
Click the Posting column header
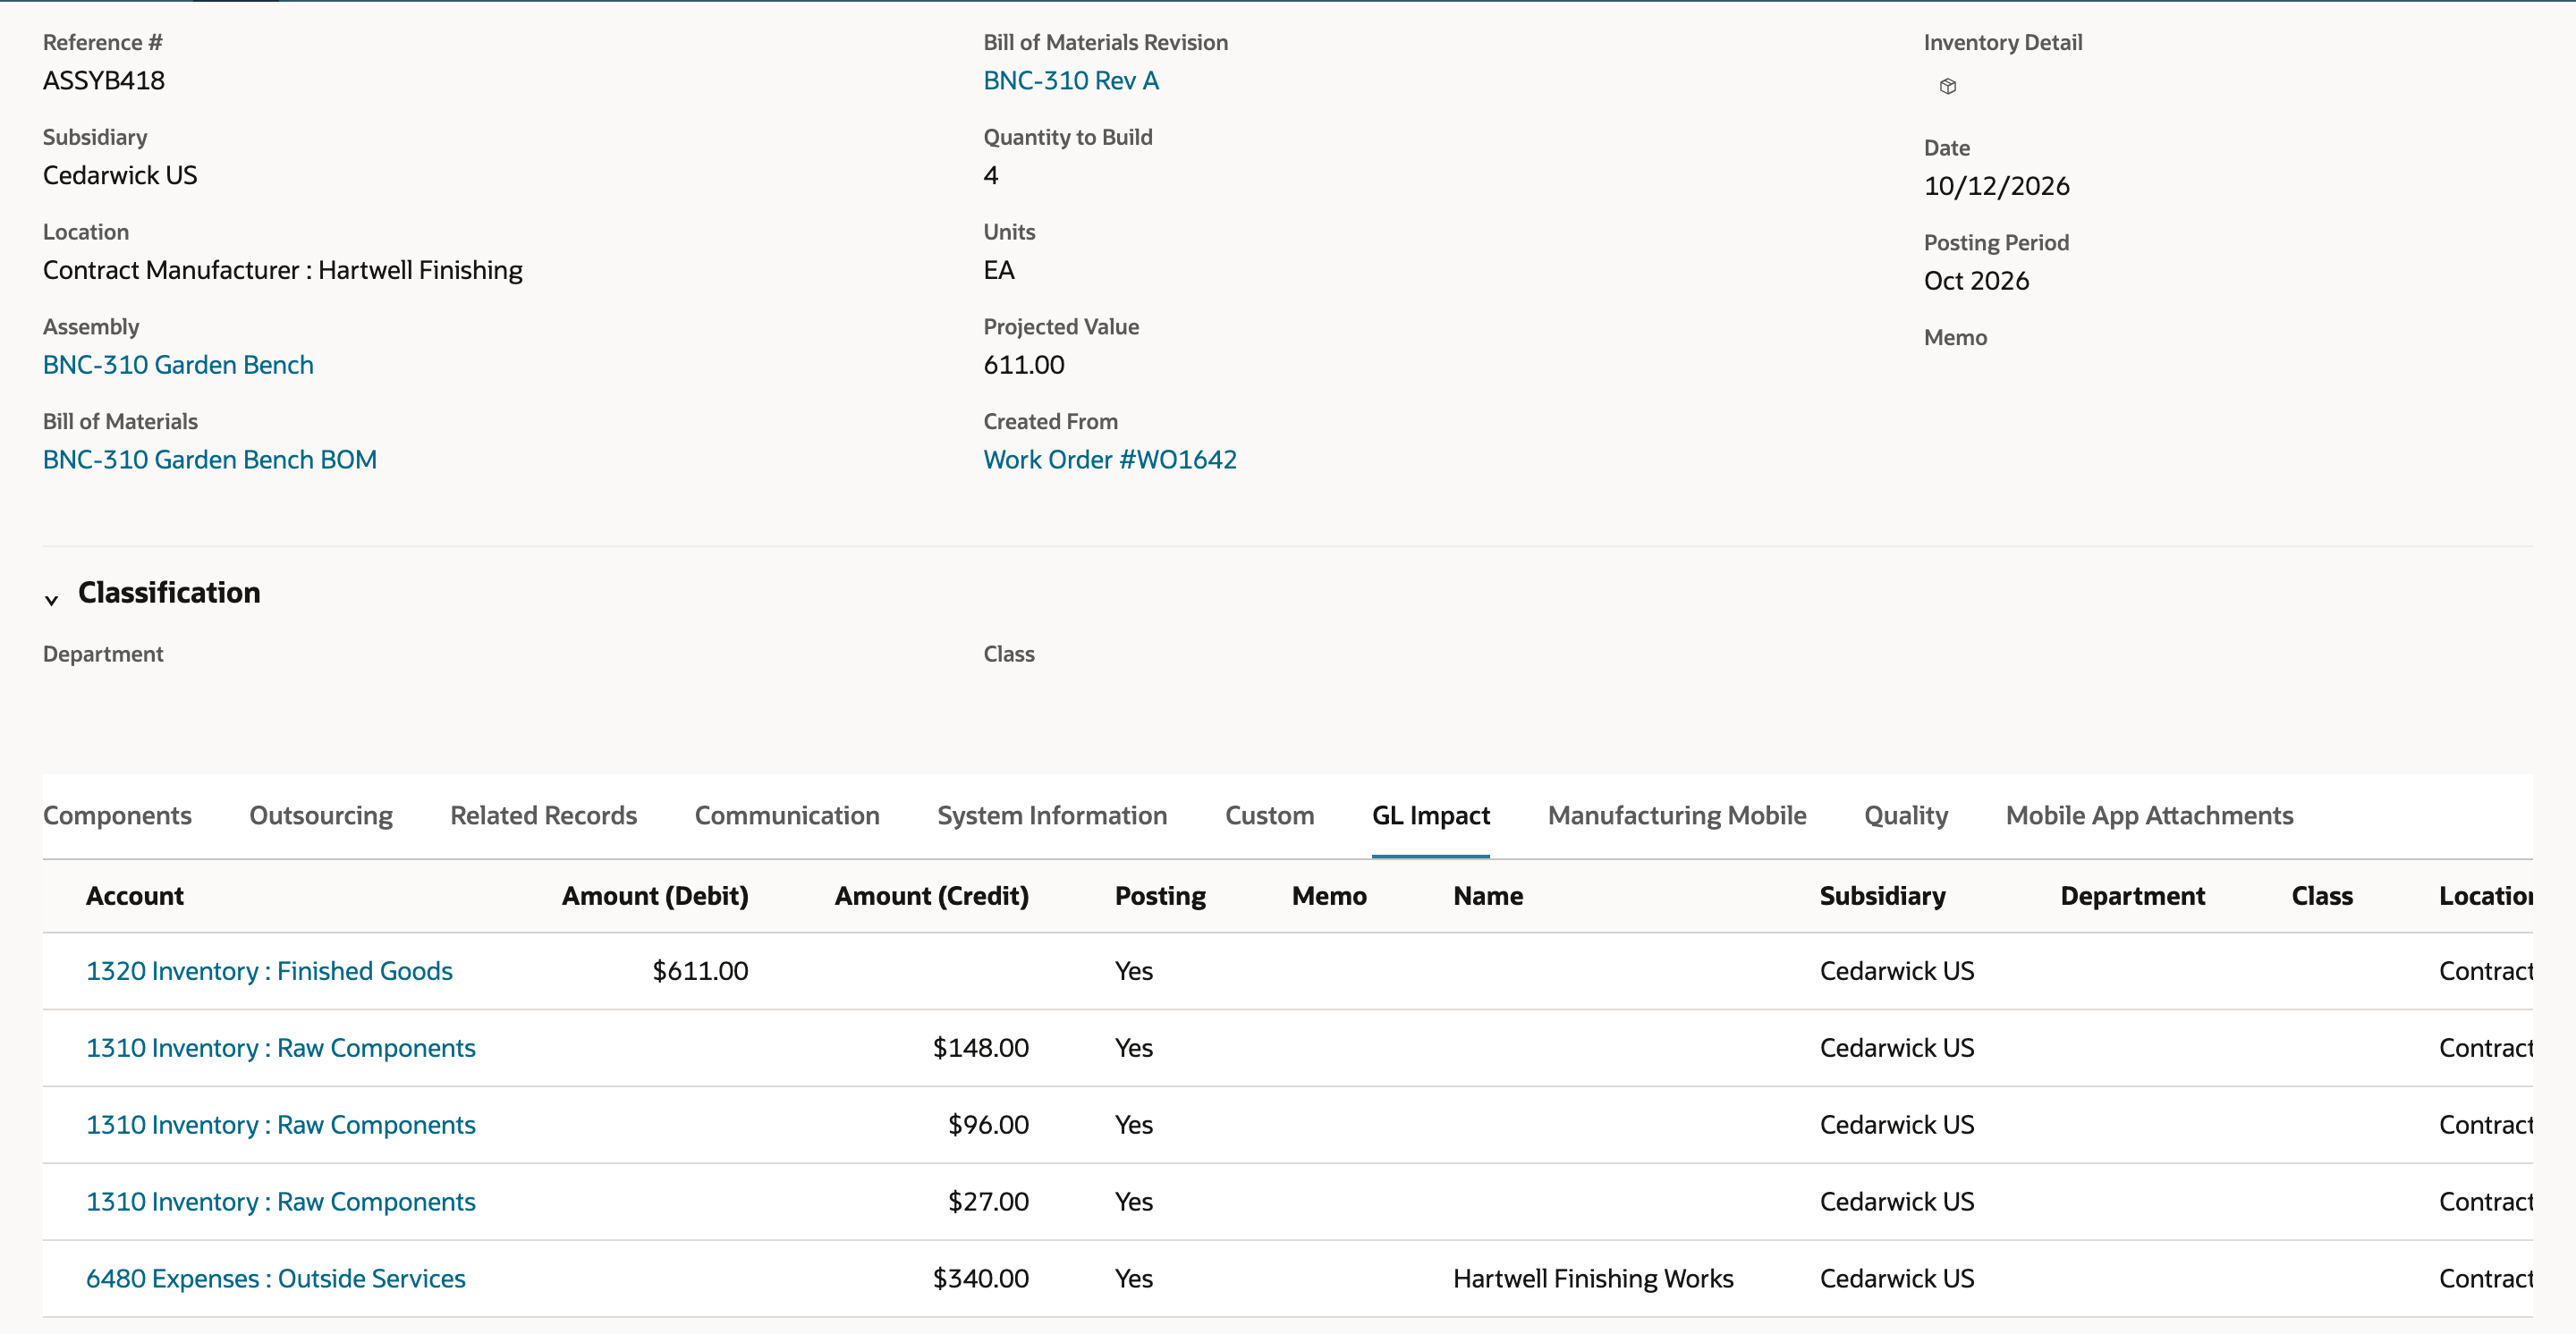1160,895
